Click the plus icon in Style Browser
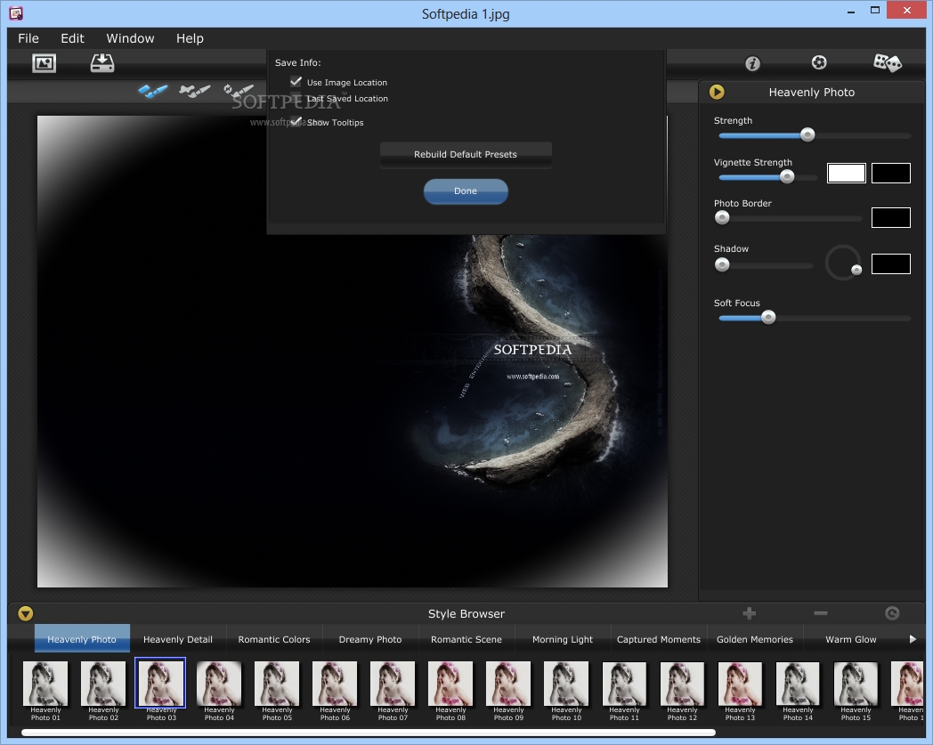Image resolution: width=933 pixels, height=745 pixels. [749, 613]
